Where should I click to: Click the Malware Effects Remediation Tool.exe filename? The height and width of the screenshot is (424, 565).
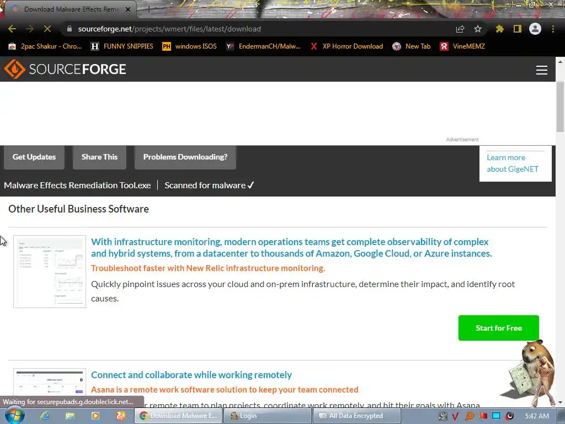tap(77, 185)
